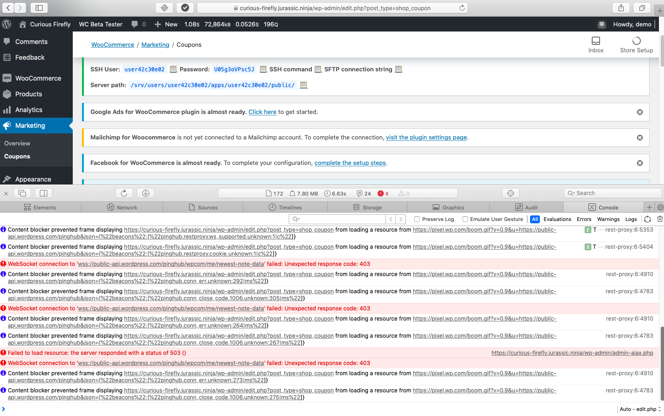This screenshot has height=416, width=664.
Task: Click here to start Google Ads setup
Action: pyautogui.click(x=262, y=112)
